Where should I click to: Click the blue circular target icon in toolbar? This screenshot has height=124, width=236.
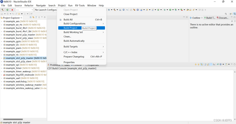pyautogui.click(x=138, y=10)
